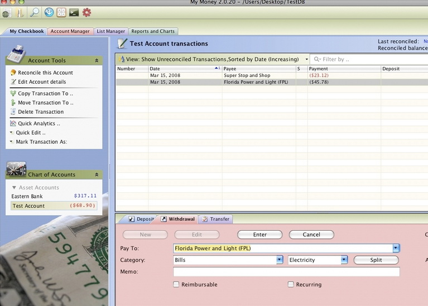428x306 pixels.
Task: Click the Delete Transaction trash icon
Action: click(x=13, y=112)
